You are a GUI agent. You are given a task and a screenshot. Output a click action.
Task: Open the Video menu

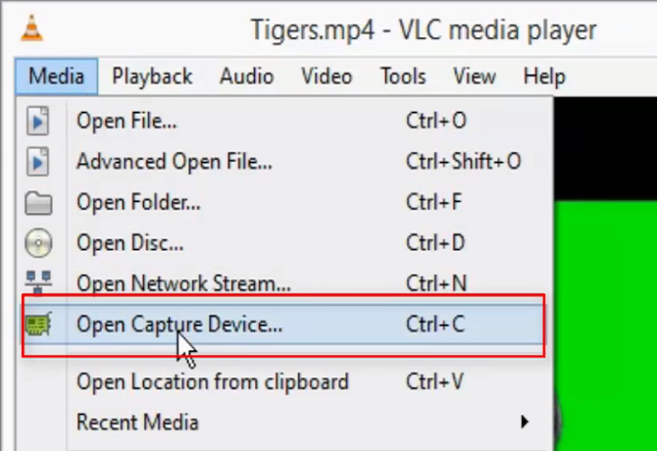click(x=327, y=76)
